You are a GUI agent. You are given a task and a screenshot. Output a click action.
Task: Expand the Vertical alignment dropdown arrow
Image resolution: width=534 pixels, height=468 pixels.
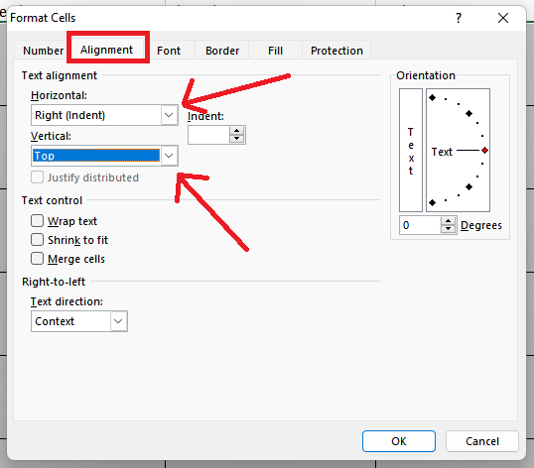(169, 156)
